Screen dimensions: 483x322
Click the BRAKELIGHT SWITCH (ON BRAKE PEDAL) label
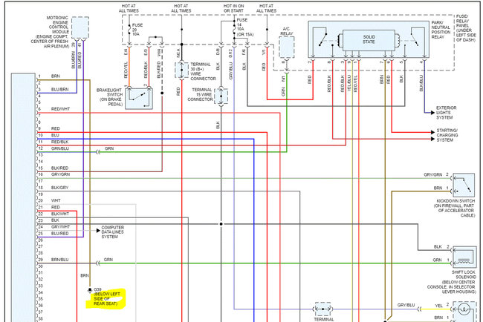point(110,97)
